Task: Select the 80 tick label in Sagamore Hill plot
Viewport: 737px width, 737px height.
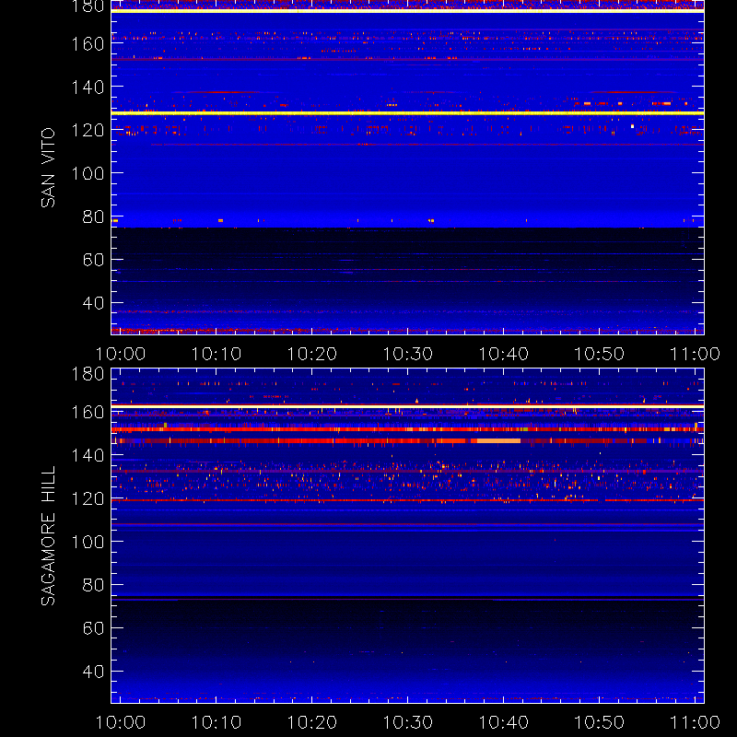Action: point(93,585)
